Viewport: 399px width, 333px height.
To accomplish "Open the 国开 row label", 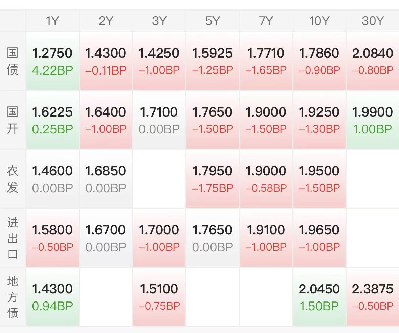I will click(x=13, y=120).
